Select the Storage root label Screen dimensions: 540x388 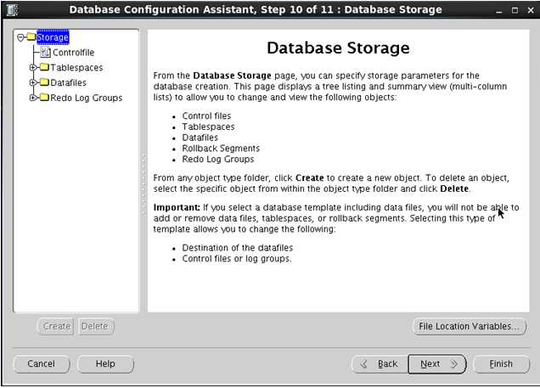click(x=53, y=37)
